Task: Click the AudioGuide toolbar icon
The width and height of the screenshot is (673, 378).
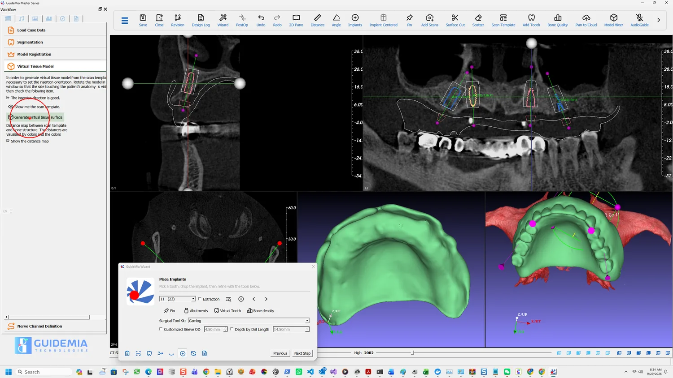Action: 639,20
